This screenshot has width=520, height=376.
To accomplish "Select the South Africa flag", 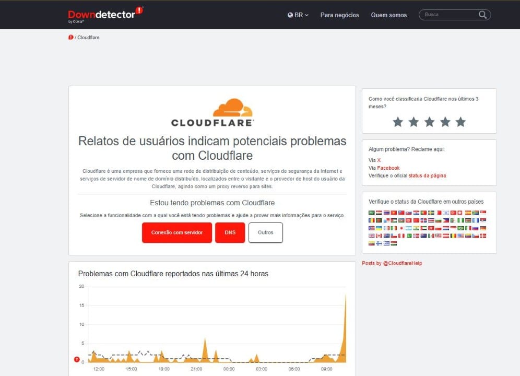I will click(x=476, y=213).
